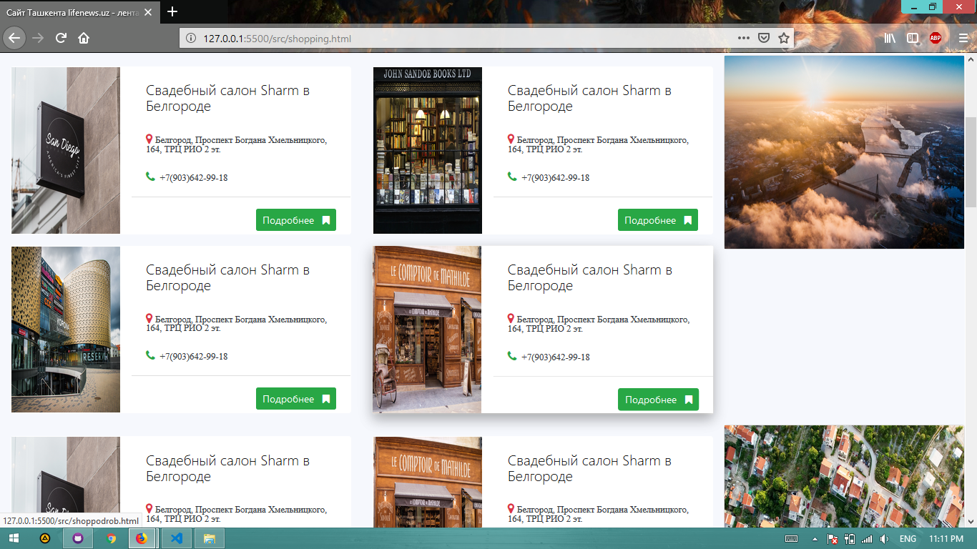Click the browser forward arrow
Viewport: 977px width, 549px height.
(x=38, y=38)
